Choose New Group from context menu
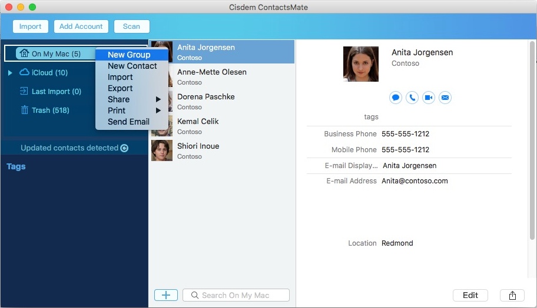The image size is (537, 308). [x=129, y=55]
